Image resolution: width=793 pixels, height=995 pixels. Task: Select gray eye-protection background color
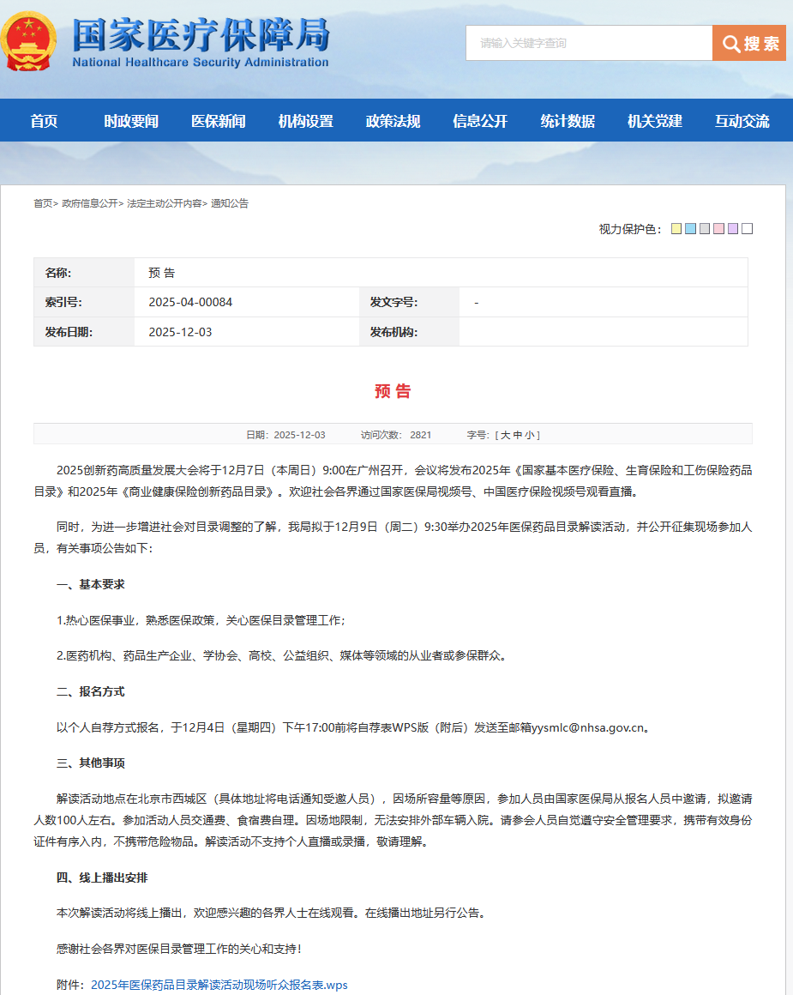point(705,229)
